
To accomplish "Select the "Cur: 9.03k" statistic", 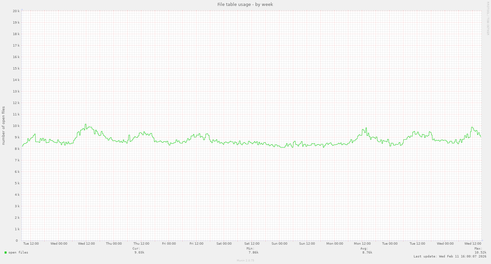I will pos(137,250).
